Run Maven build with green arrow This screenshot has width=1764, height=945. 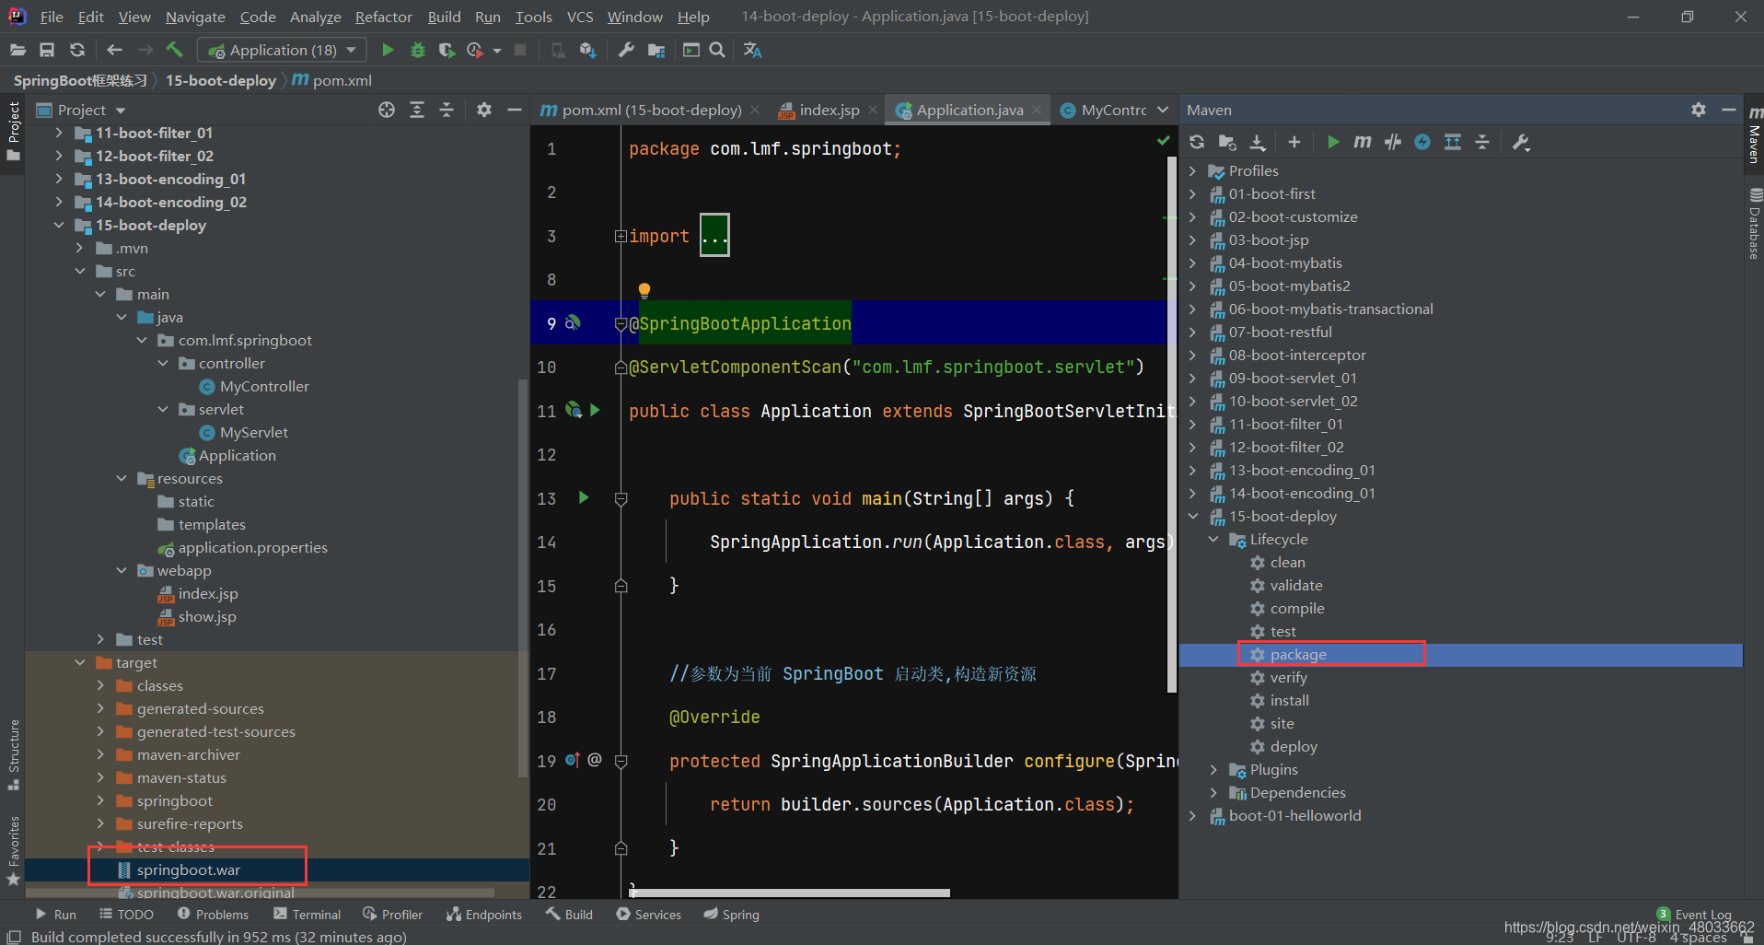coord(1332,142)
